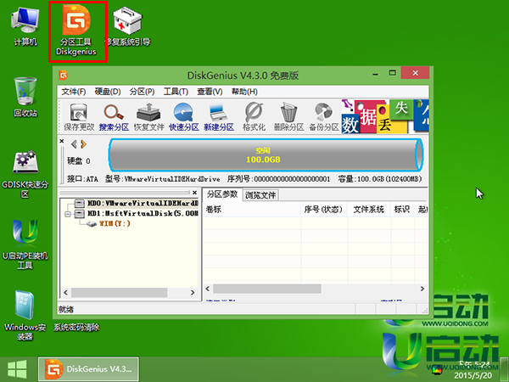Click the tree panel horizontal scrollbar thumb
Image resolution: width=509 pixels, height=382 pixels.
pyautogui.click(x=119, y=292)
